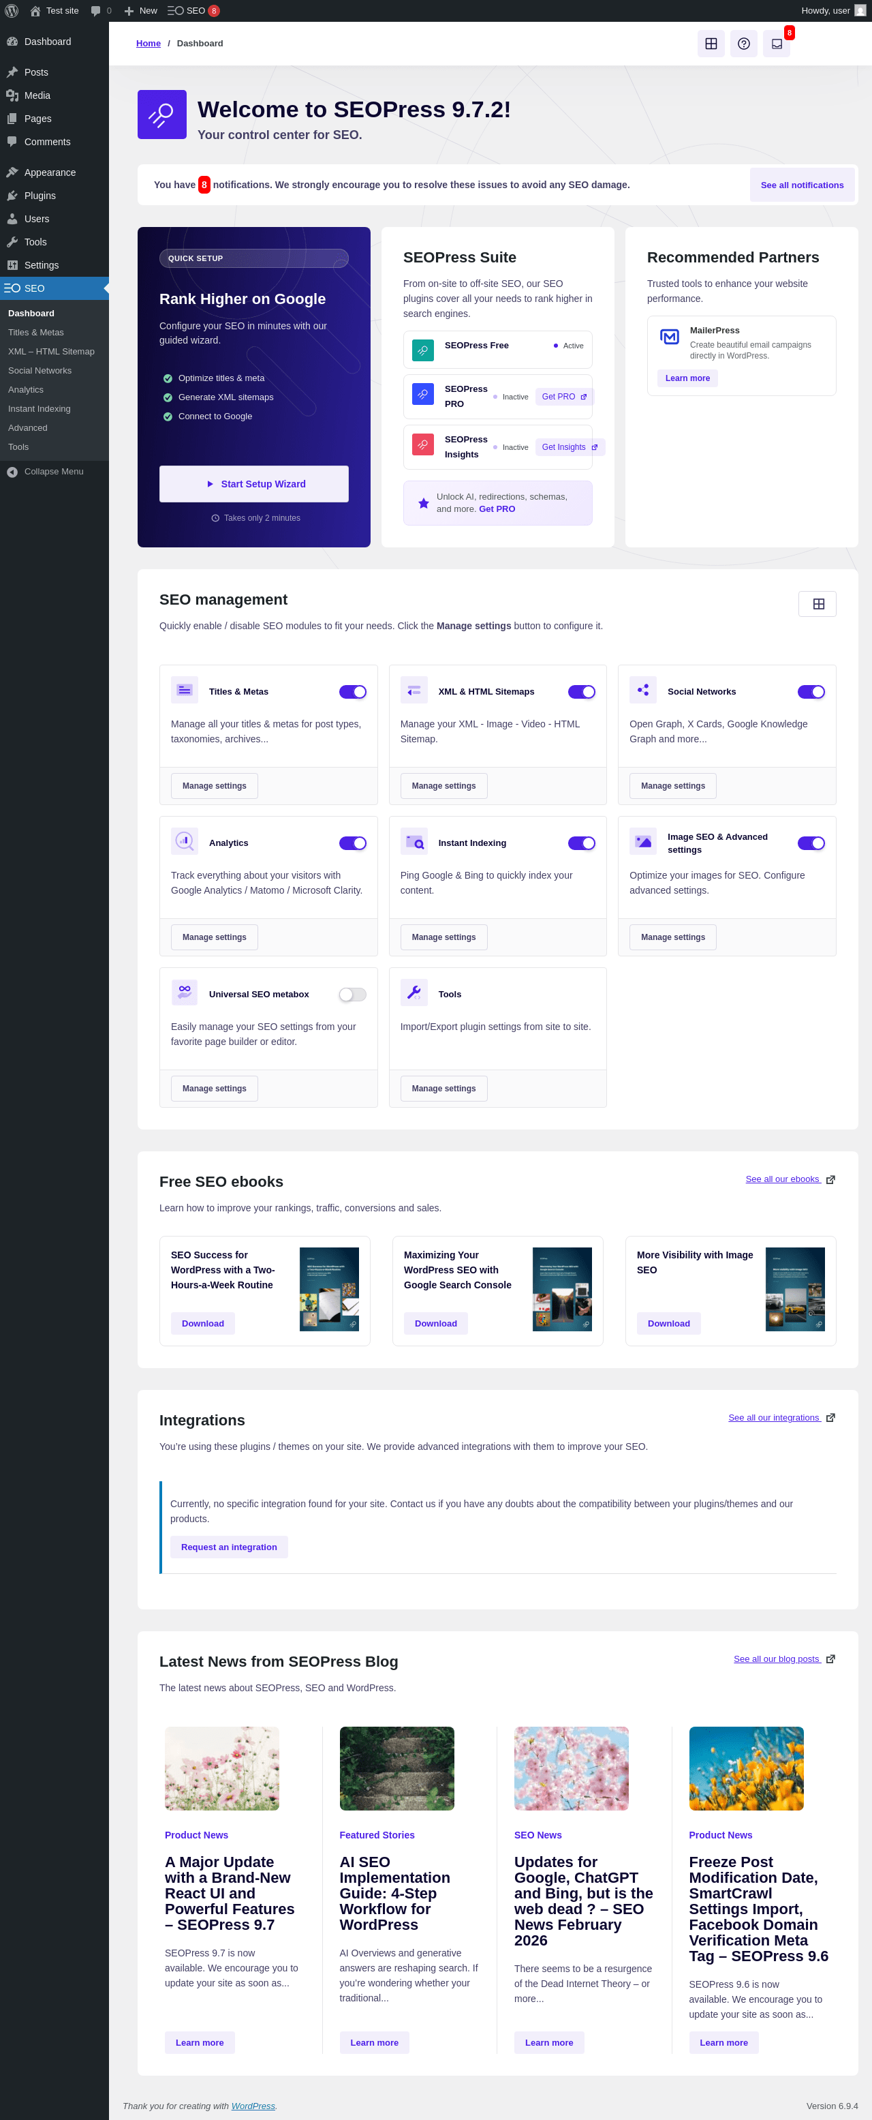Open See all our blog posts link
This screenshot has height=2120, width=872.
point(784,1659)
